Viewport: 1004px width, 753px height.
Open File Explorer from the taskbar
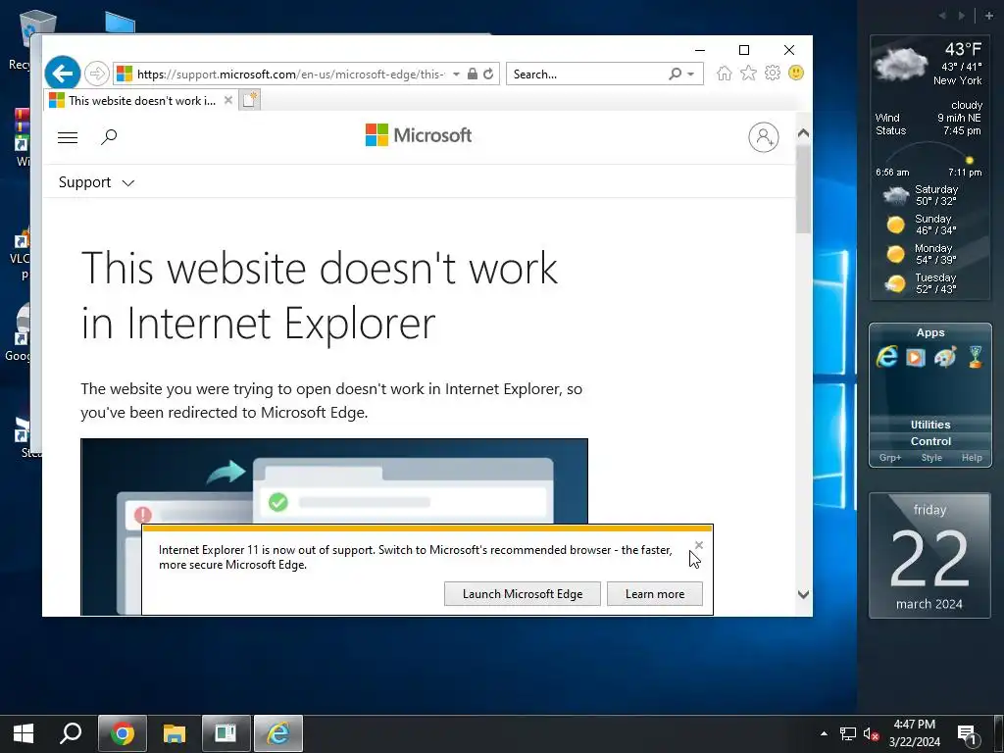pyautogui.click(x=175, y=733)
